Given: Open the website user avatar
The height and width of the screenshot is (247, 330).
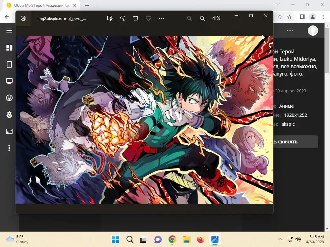Looking at the screenshot, I should click(x=313, y=31).
